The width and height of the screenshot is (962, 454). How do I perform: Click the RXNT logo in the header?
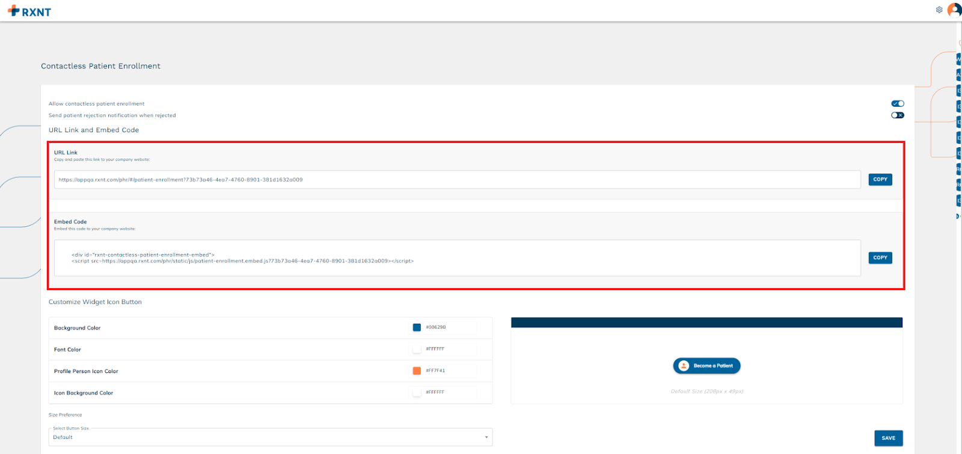pyautogui.click(x=29, y=11)
